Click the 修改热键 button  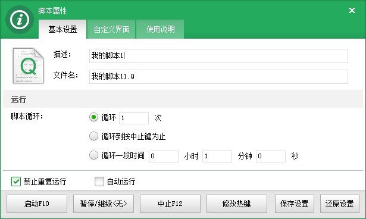tap(237, 204)
